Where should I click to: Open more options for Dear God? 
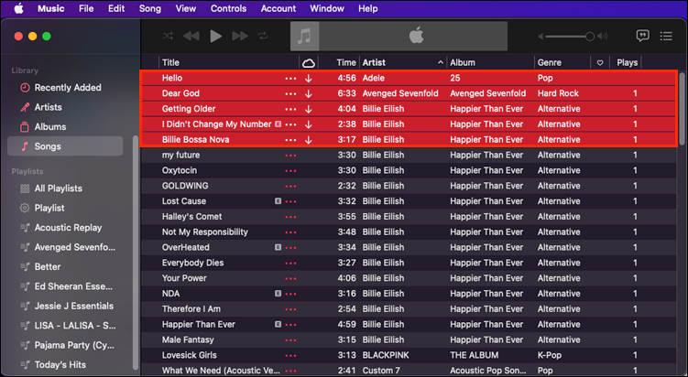290,94
